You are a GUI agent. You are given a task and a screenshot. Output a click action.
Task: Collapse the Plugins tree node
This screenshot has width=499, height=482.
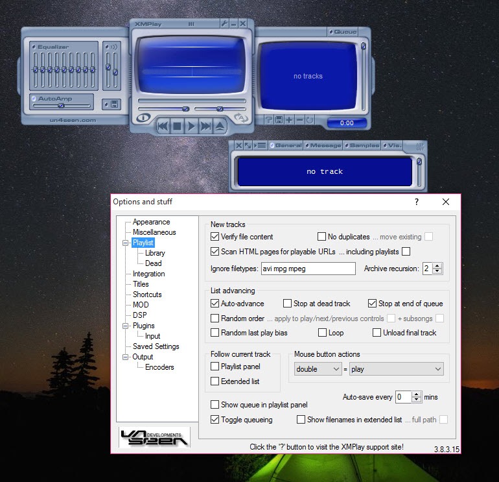click(x=125, y=326)
